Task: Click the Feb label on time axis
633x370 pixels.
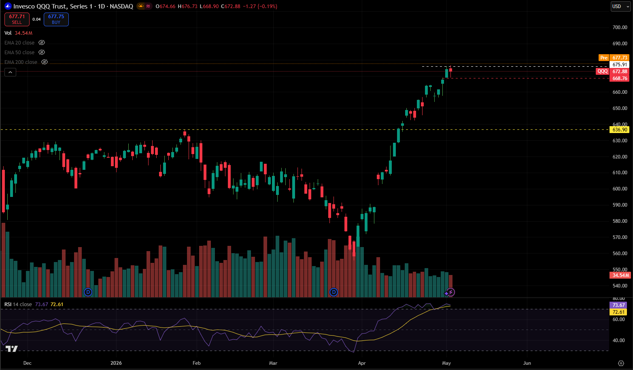Action: tap(196, 363)
